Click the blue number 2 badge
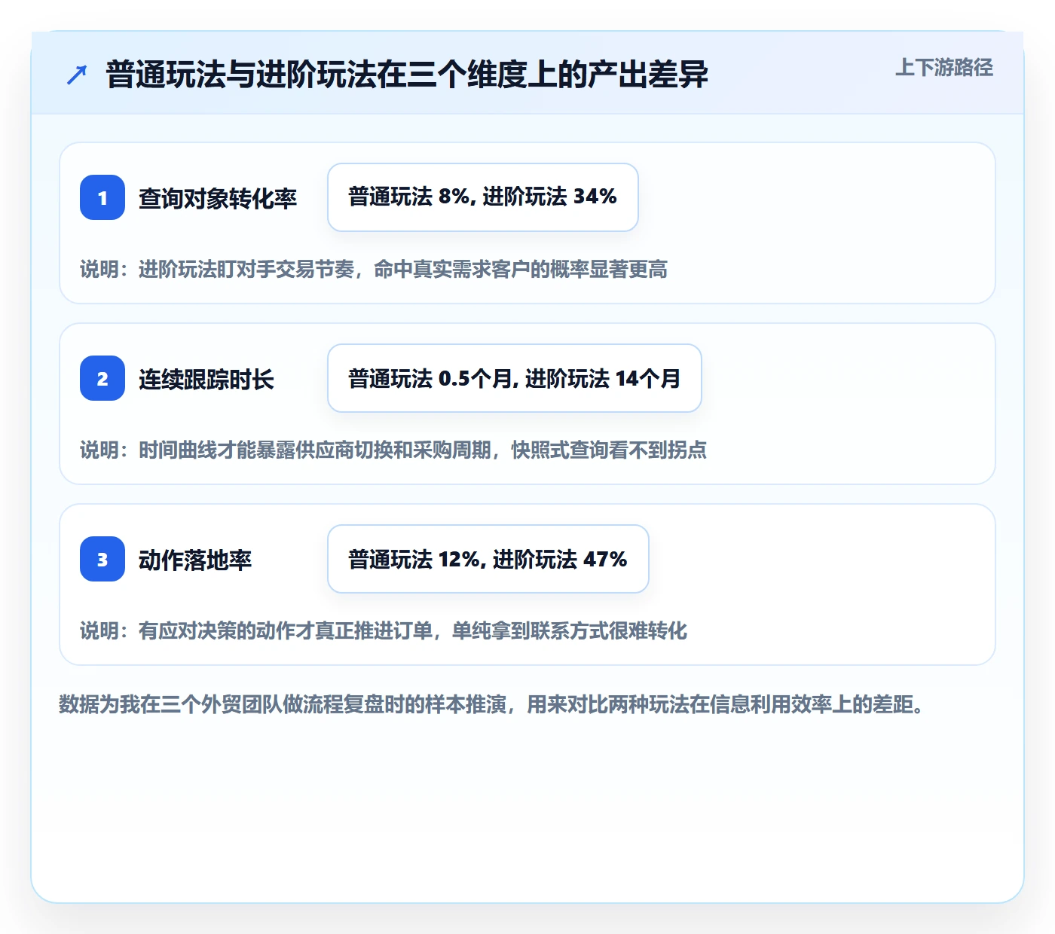 (102, 378)
